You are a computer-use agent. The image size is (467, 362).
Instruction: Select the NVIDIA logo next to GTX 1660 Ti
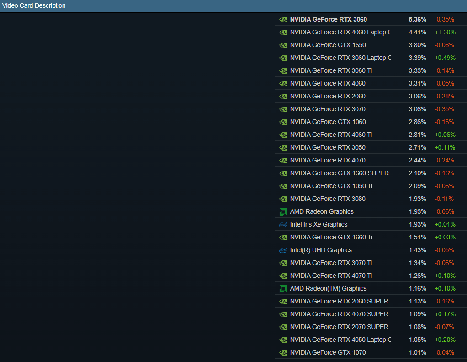coord(283,238)
